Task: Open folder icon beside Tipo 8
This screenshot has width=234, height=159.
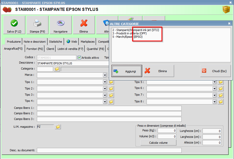Action: [221, 102]
